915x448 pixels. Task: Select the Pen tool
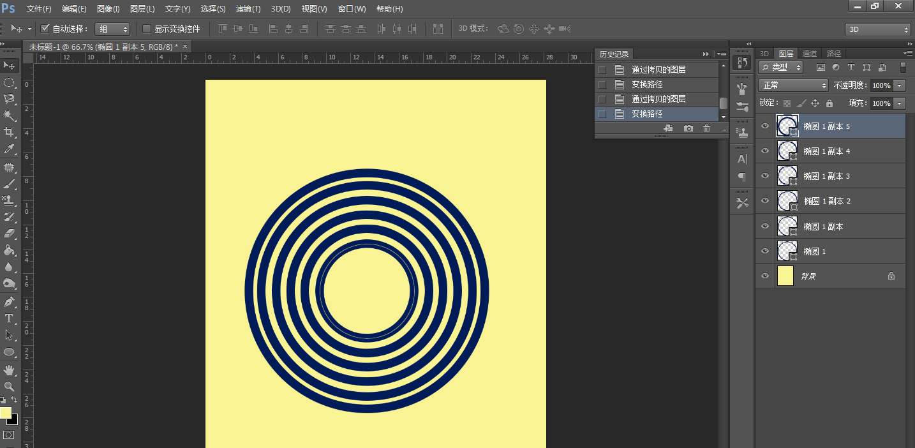coord(10,301)
